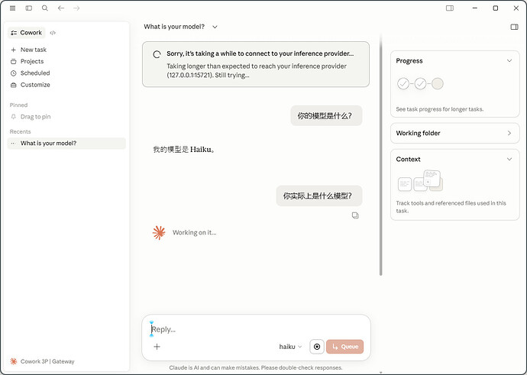Focus the Reply input field
Viewport: 527px width, 375px height.
pyautogui.click(x=255, y=329)
